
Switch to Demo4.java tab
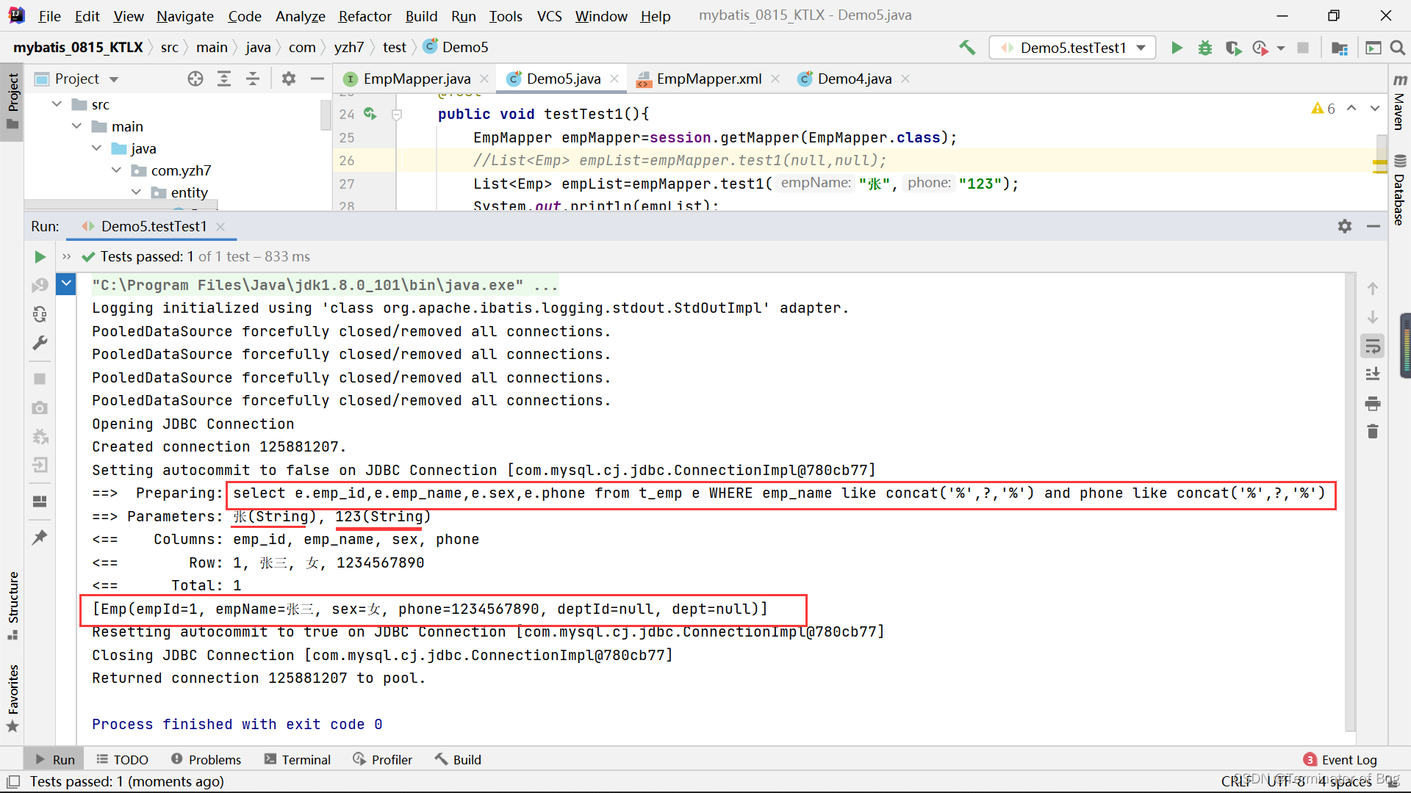[854, 79]
